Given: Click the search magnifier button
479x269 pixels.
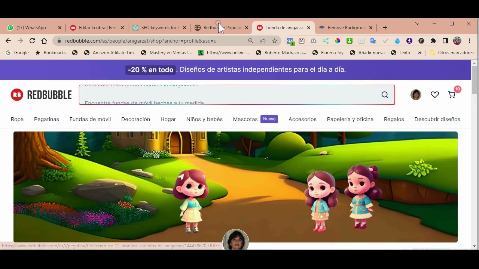Looking at the screenshot, I should pyautogui.click(x=385, y=95).
